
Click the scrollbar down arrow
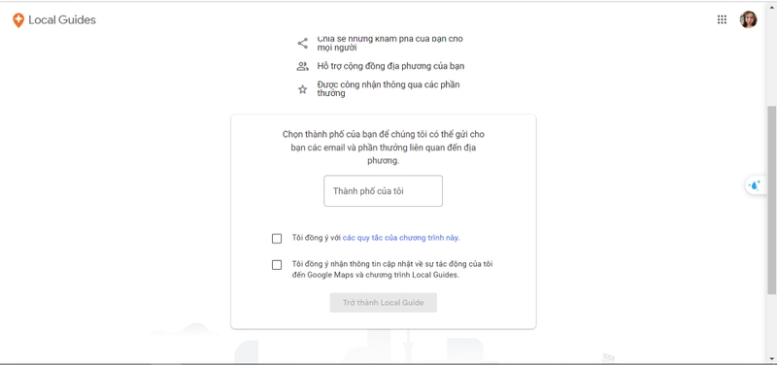coord(772,358)
